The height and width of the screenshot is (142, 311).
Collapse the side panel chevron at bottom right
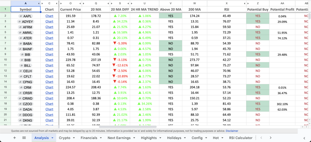(x=304, y=138)
